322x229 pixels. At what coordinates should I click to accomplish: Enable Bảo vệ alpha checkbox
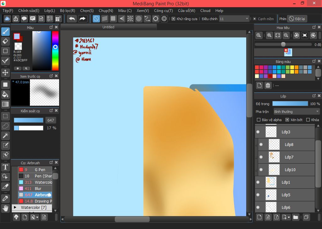(x=258, y=120)
